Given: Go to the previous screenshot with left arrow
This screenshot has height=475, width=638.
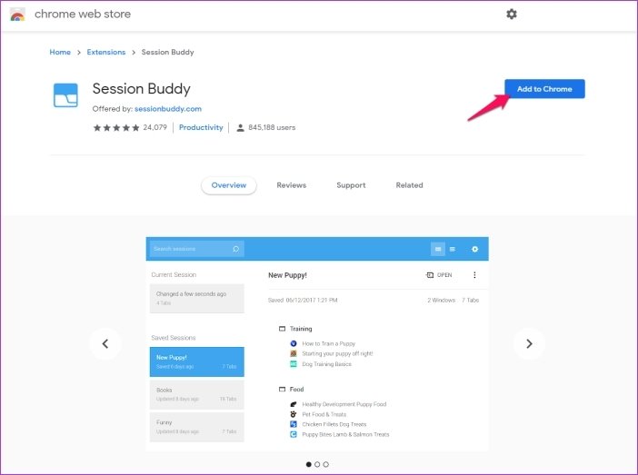Looking at the screenshot, I should (105, 343).
